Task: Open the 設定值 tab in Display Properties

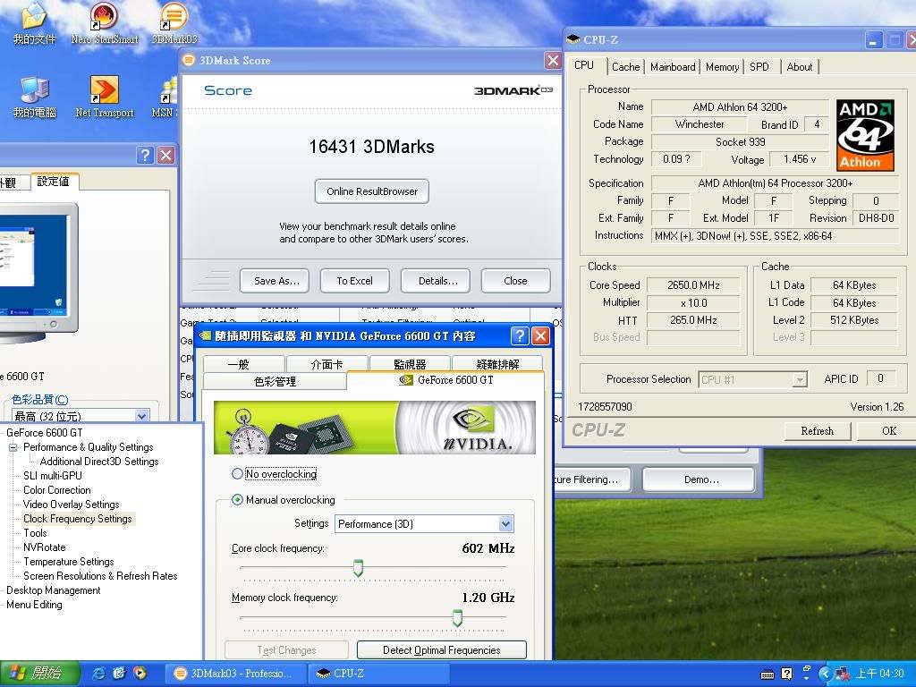Action: coord(53,181)
